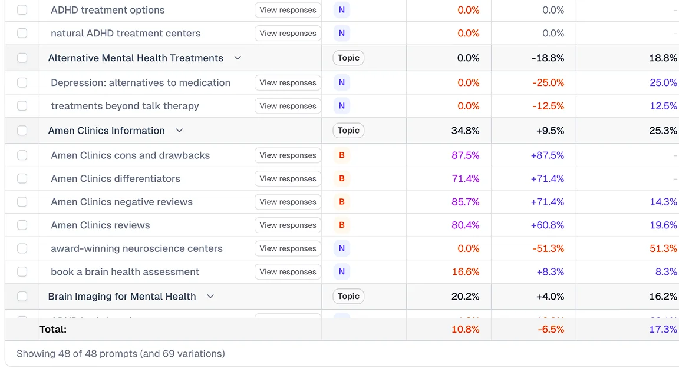
Task: Click the N badge next to ADHD treatment options
Action: coord(341,10)
